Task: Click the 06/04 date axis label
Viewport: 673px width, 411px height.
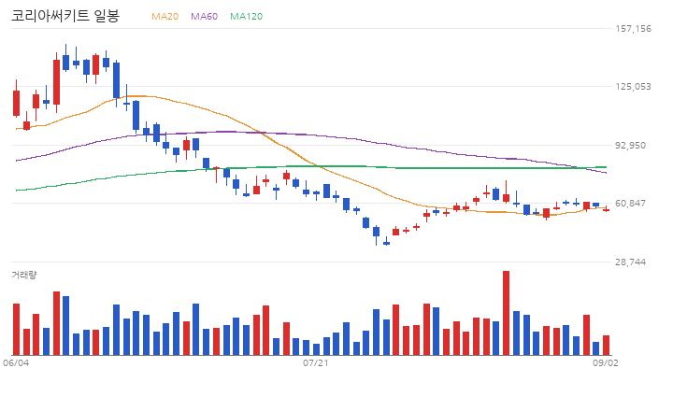Action: pyautogui.click(x=16, y=363)
